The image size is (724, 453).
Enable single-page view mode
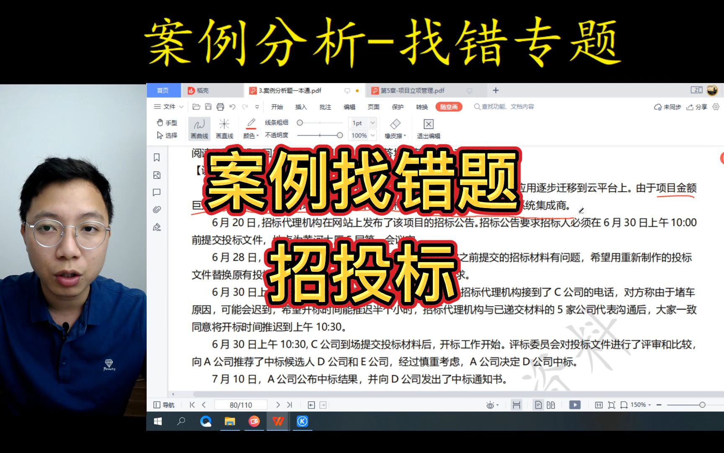coord(538,405)
